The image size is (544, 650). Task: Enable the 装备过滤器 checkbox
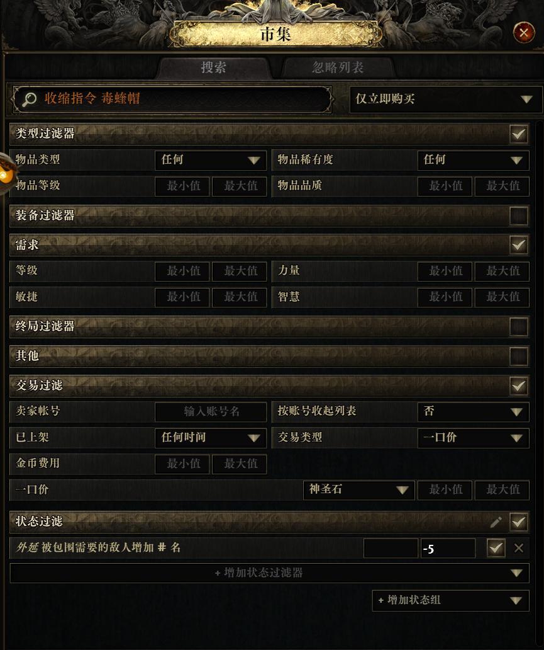click(x=519, y=215)
